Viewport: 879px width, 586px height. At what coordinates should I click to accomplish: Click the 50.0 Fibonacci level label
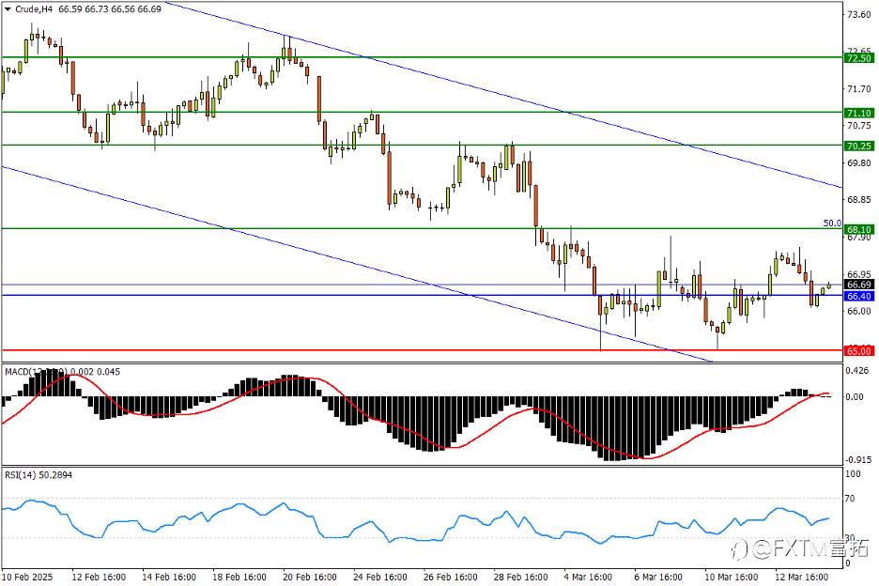coord(832,224)
